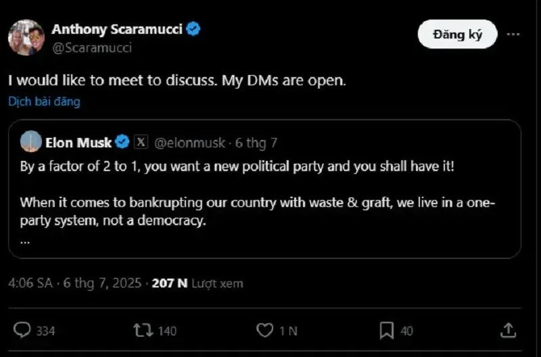Open Anthony Scaramucci display name

(117, 29)
